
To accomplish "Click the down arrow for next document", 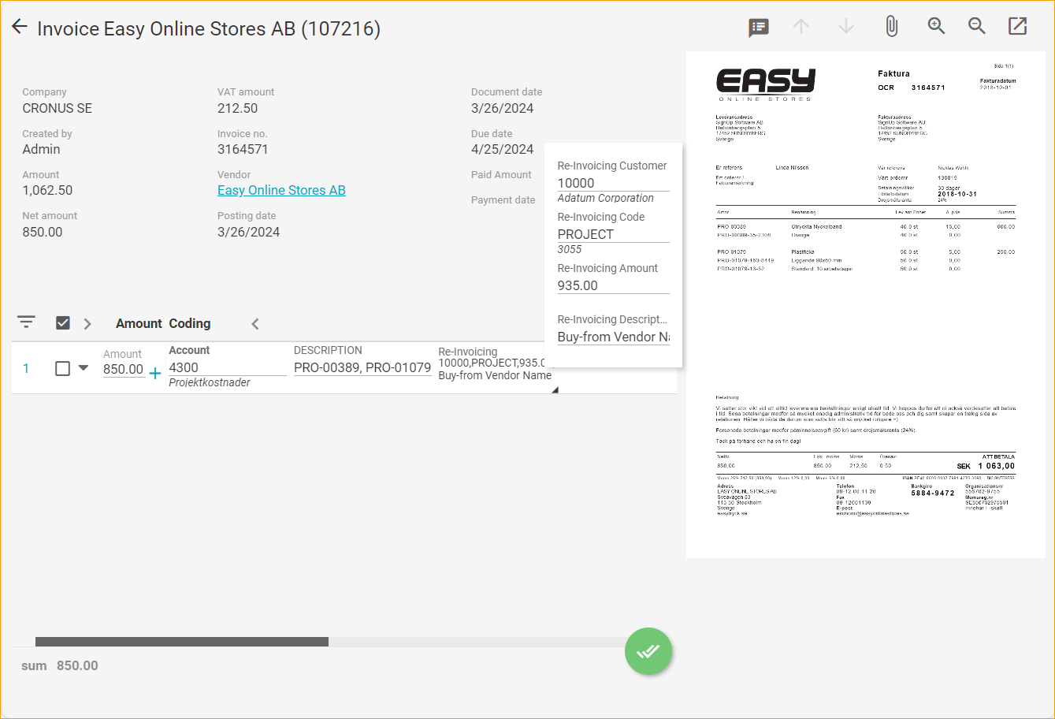I will pos(845,27).
